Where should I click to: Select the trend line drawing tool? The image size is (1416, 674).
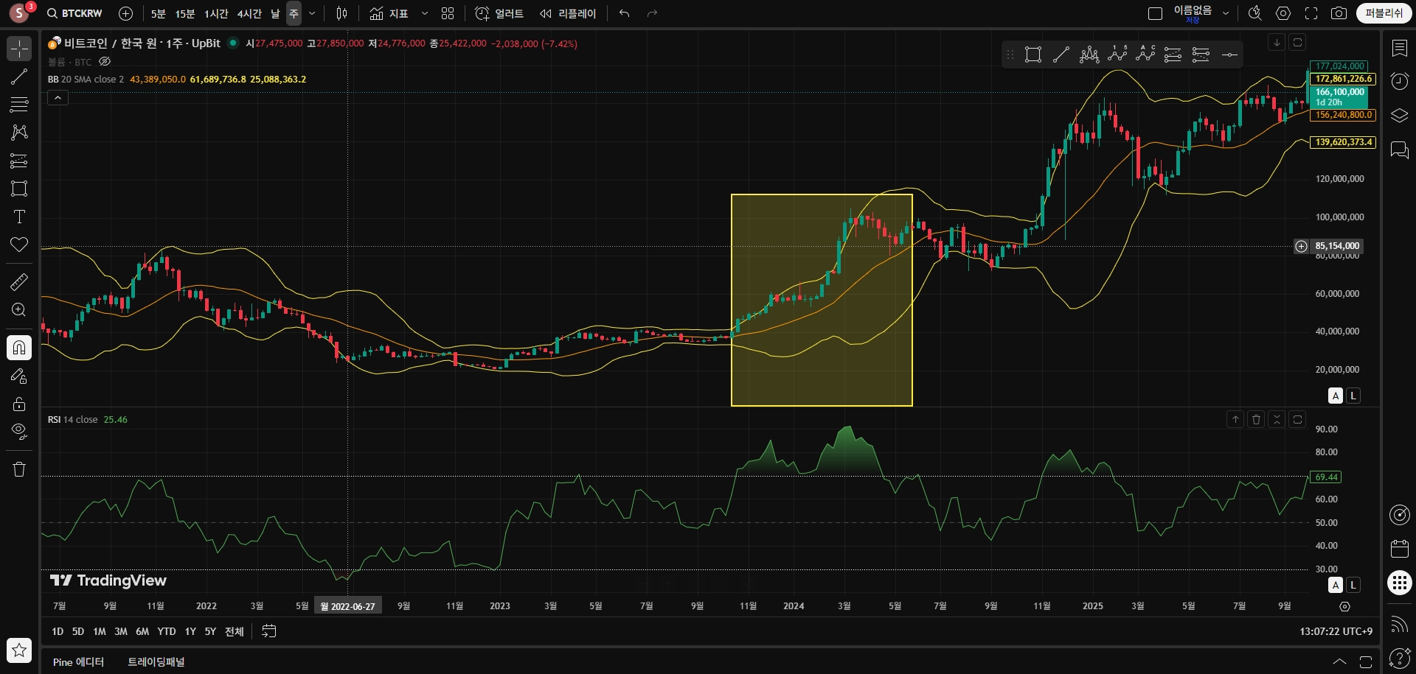19,77
